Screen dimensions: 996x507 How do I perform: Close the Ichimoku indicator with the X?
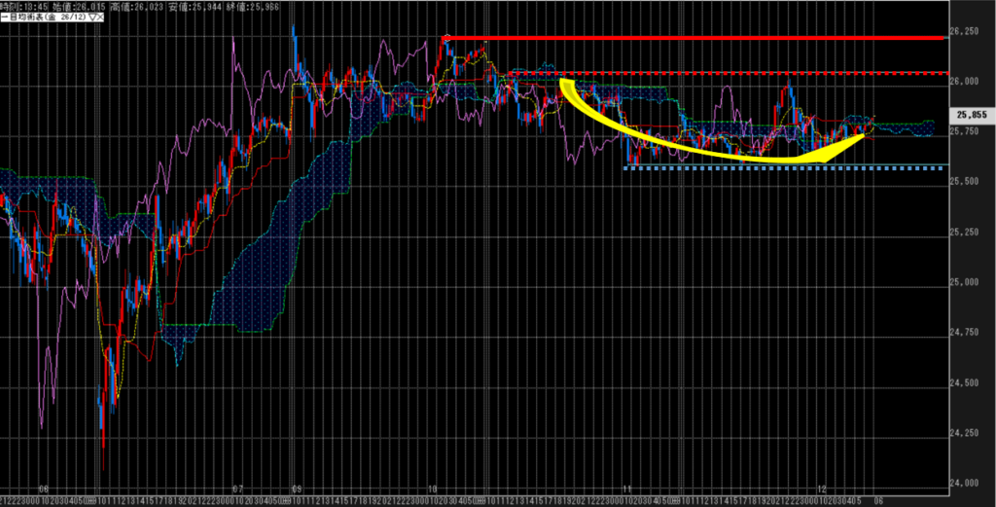point(100,16)
